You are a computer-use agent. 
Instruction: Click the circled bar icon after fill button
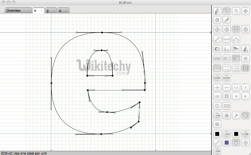pos(246,143)
